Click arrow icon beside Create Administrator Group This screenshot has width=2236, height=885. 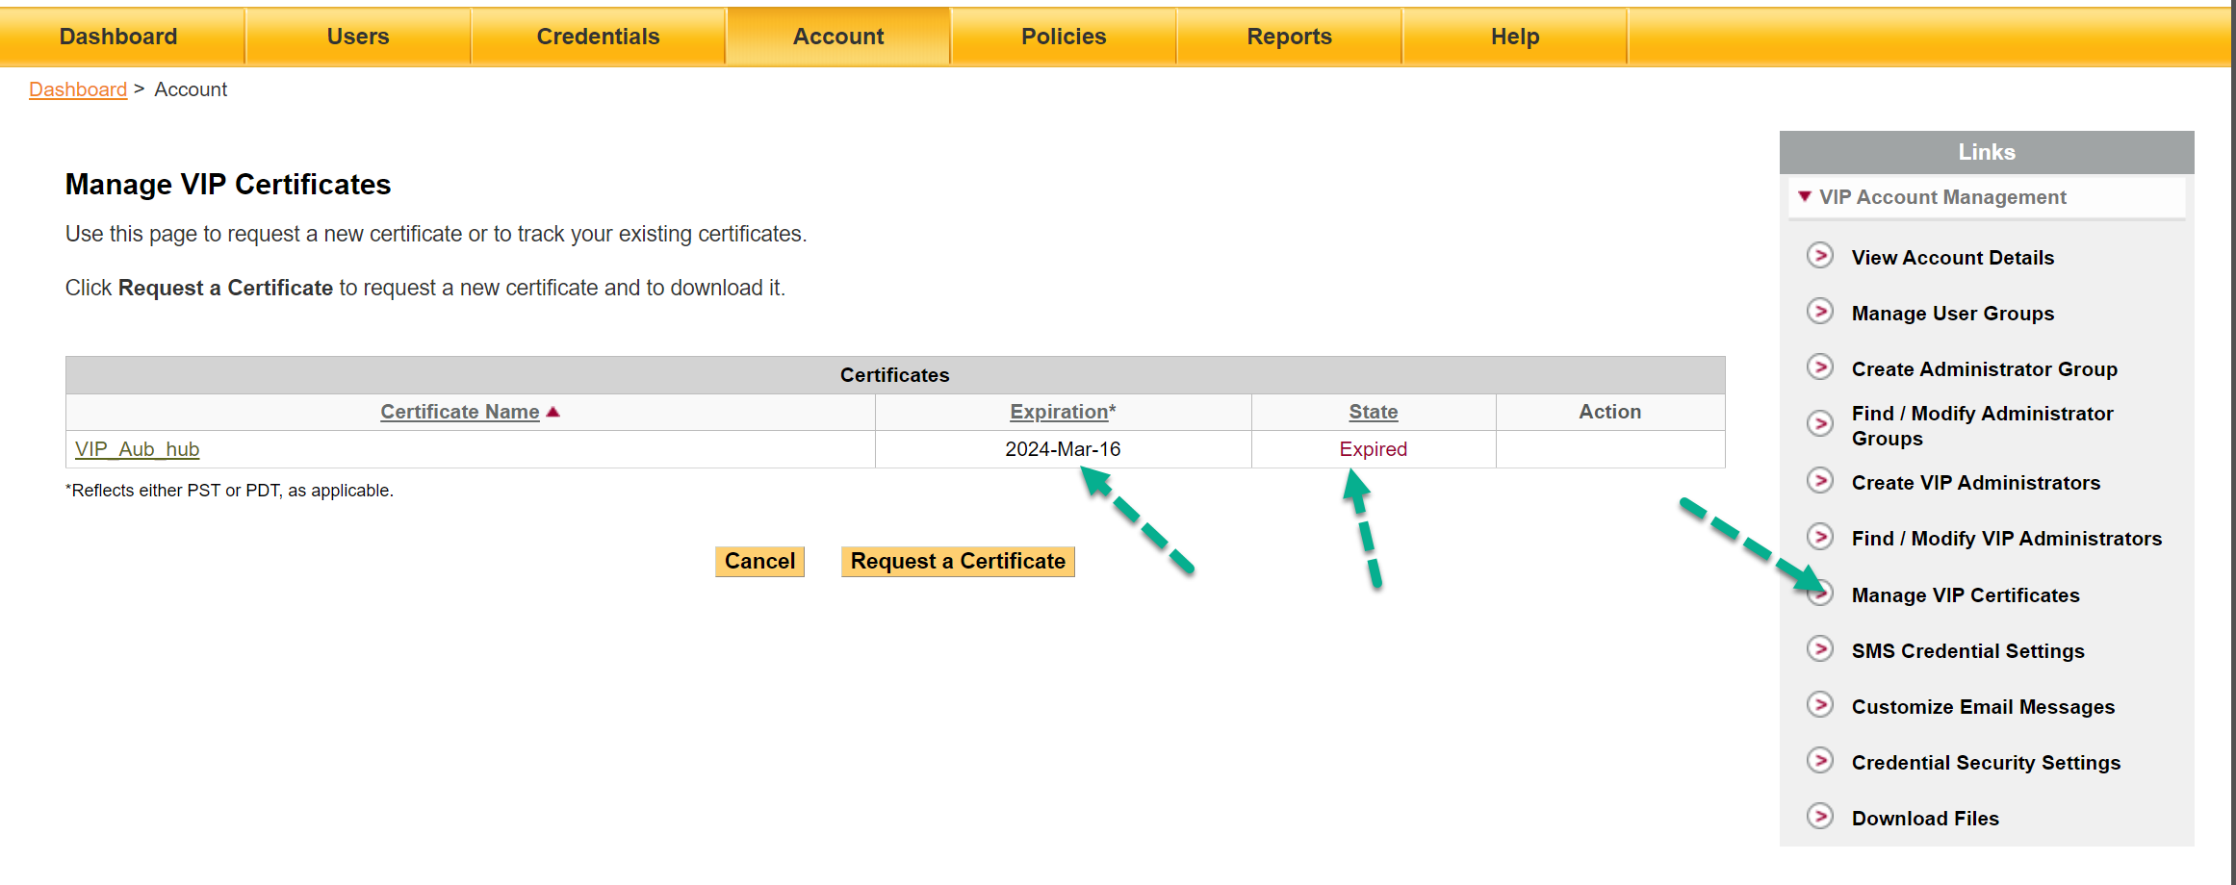pyautogui.click(x=1819, y=367)
